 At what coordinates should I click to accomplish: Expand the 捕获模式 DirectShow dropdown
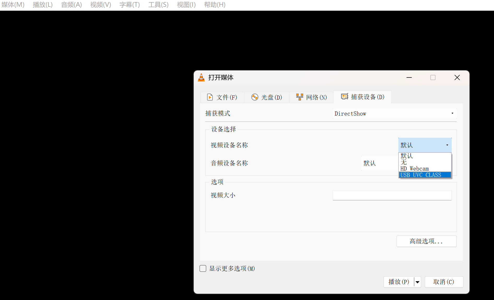tap(395, 113)
